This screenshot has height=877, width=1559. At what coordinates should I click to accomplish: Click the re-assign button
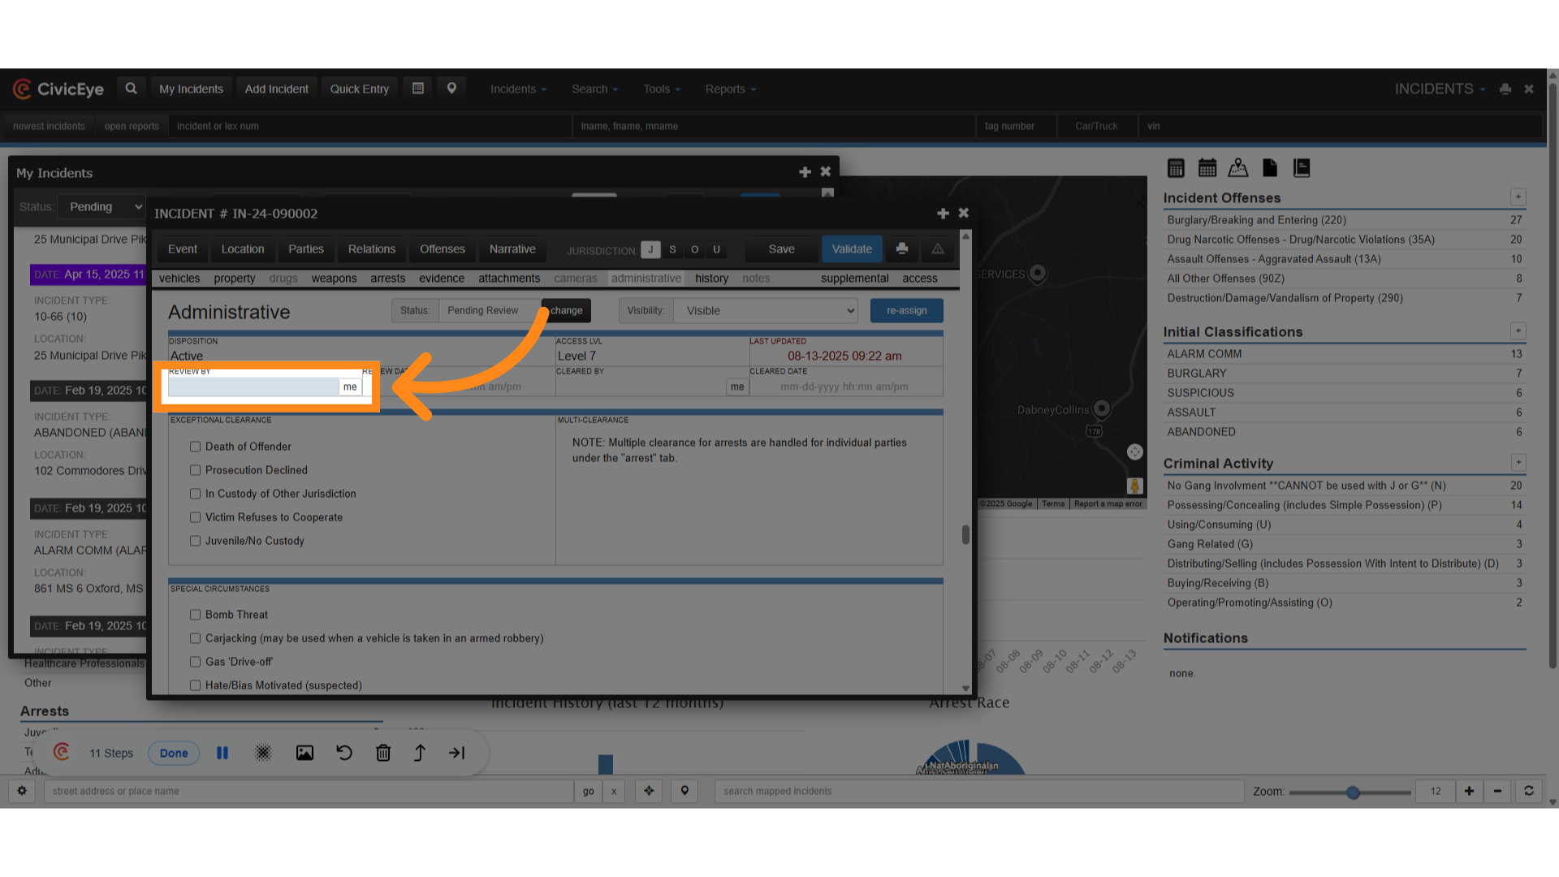[x=907, y=310]
